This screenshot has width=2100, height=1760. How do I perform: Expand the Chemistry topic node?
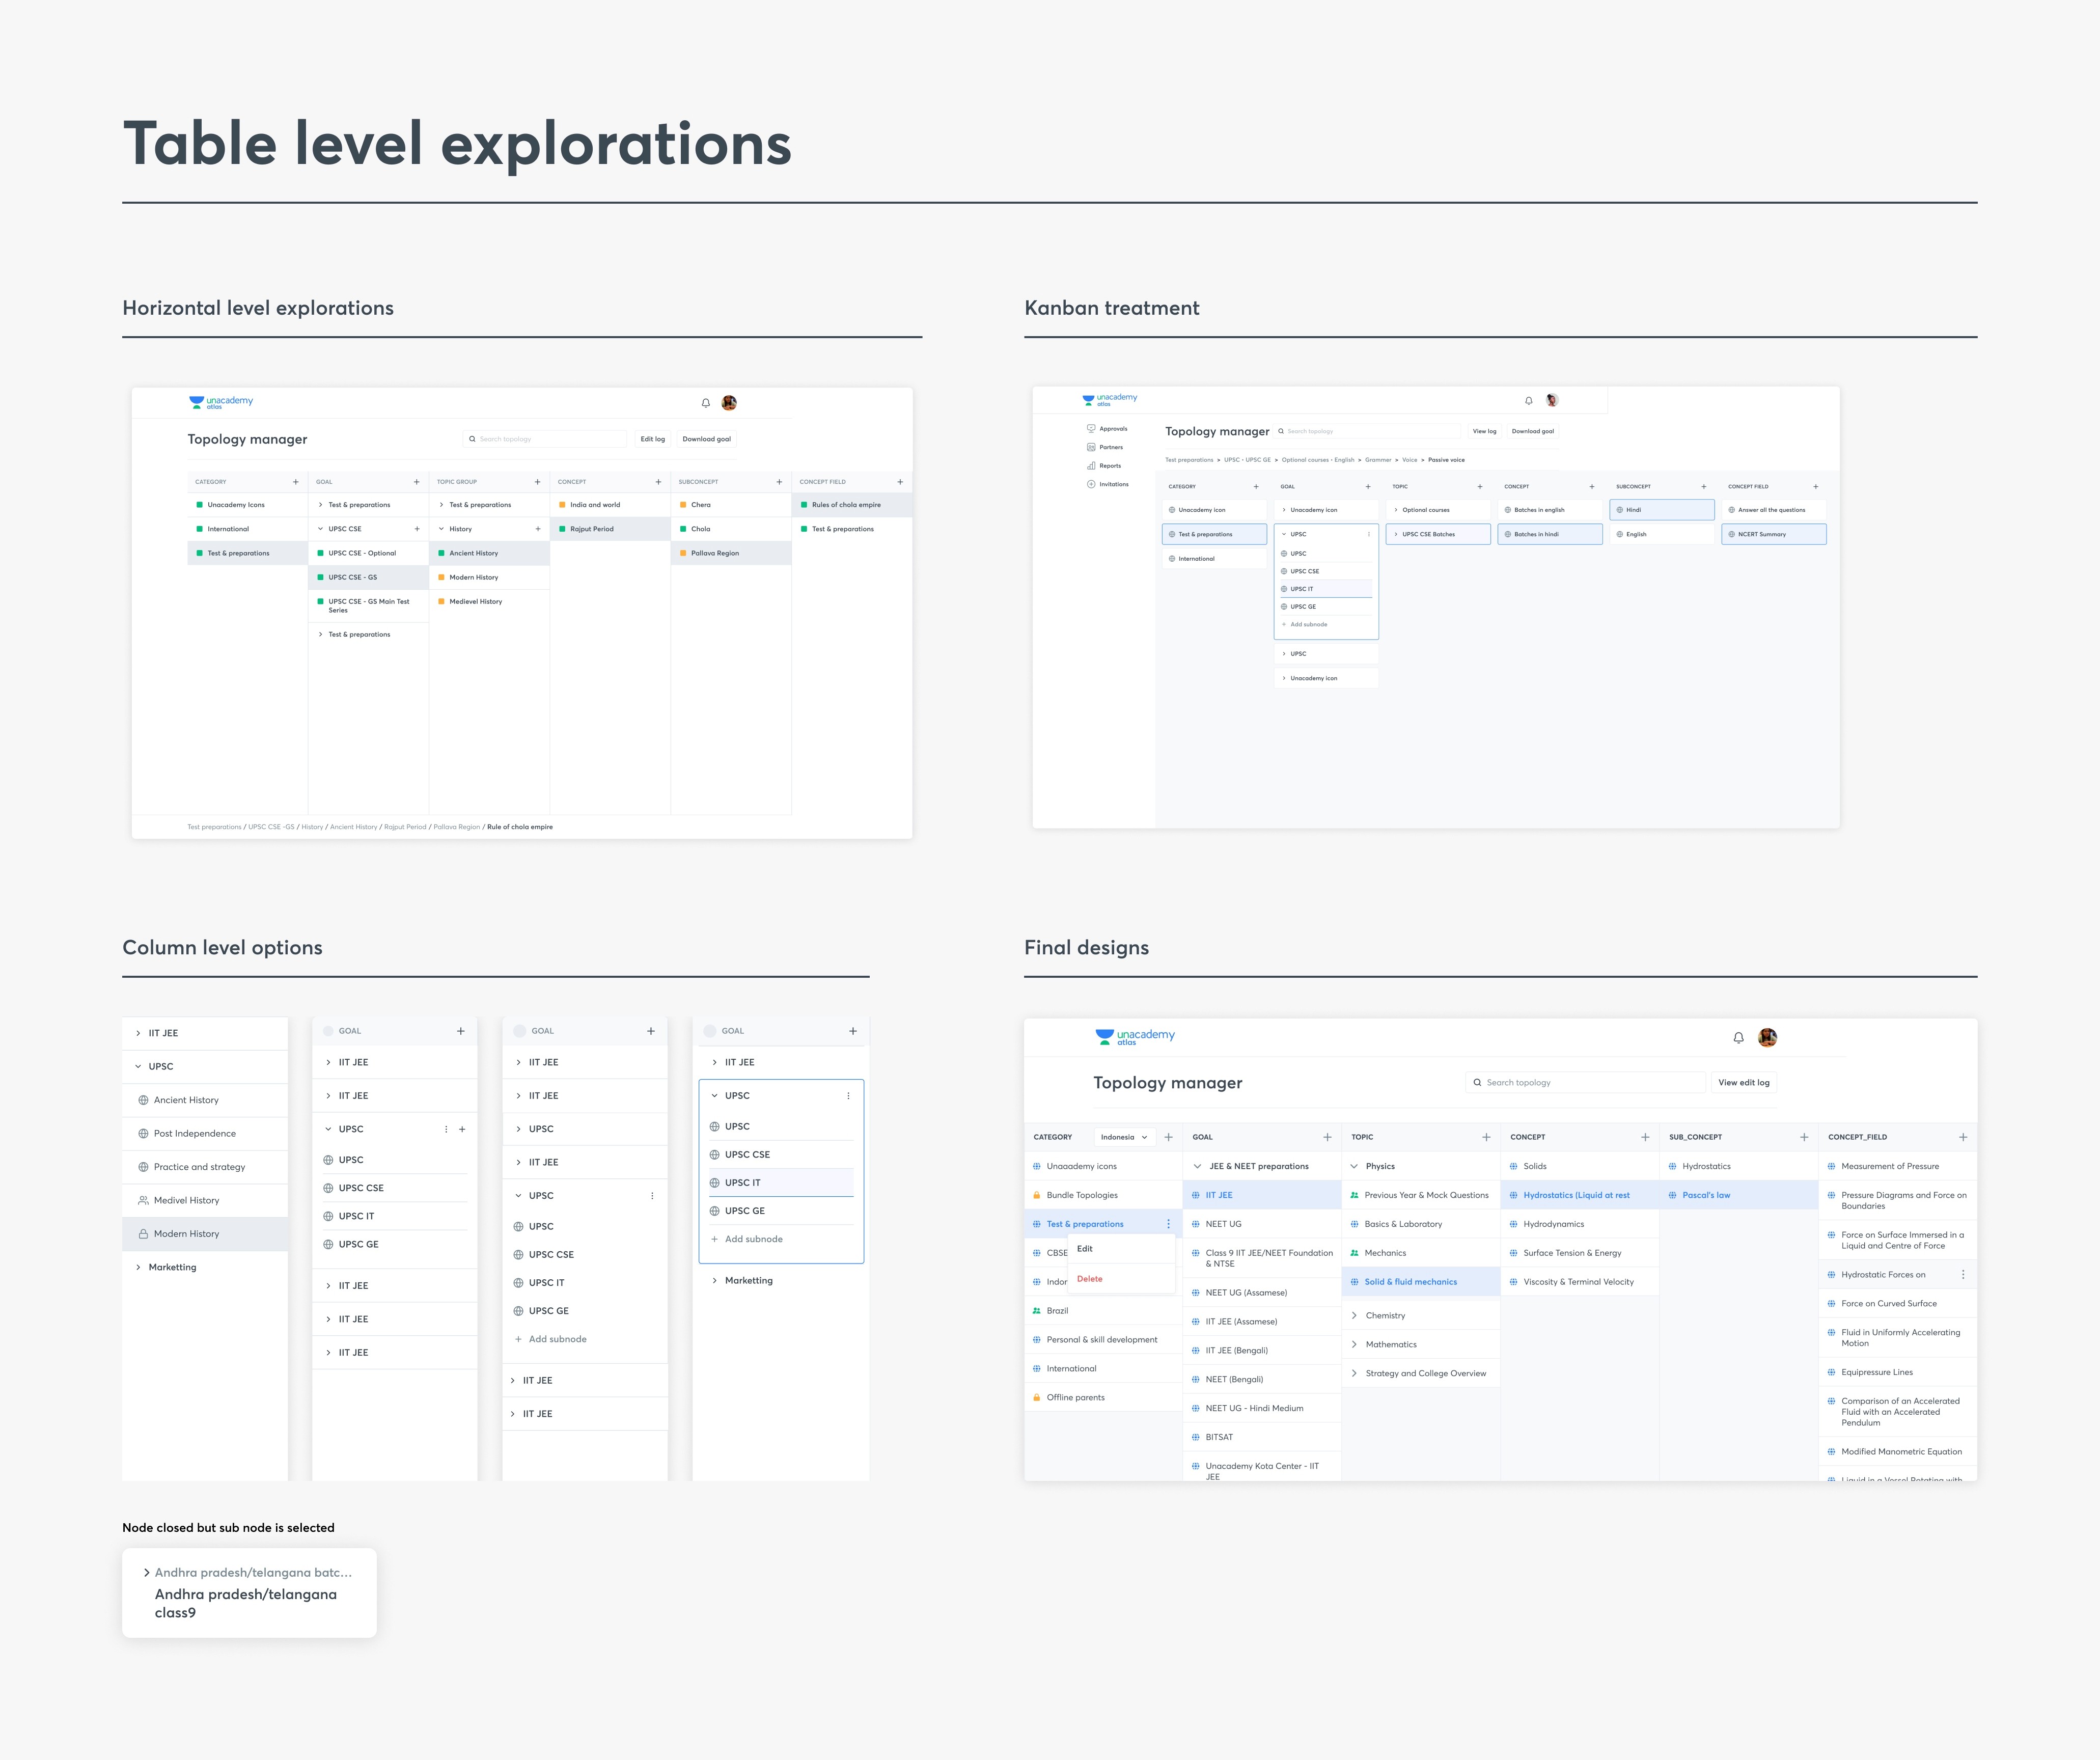[1355, 1316]
